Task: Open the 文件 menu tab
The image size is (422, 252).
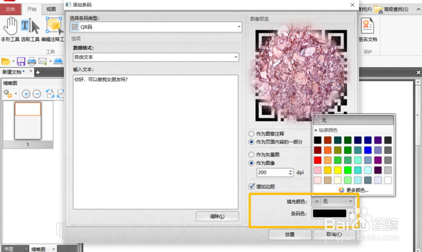Action: (x=10, y=9)
